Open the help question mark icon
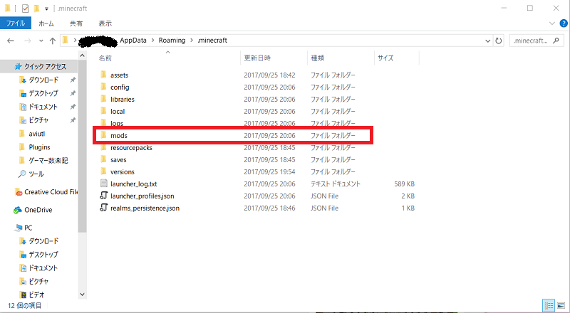 click(x=564, y=23)
